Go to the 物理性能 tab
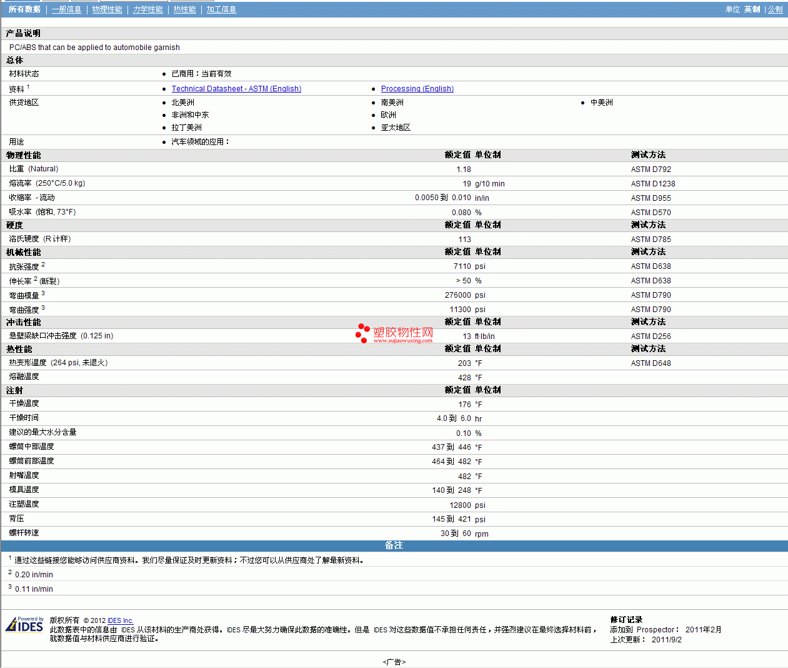Viewport: 788px width, 668px height. click(x=107, y=9)
